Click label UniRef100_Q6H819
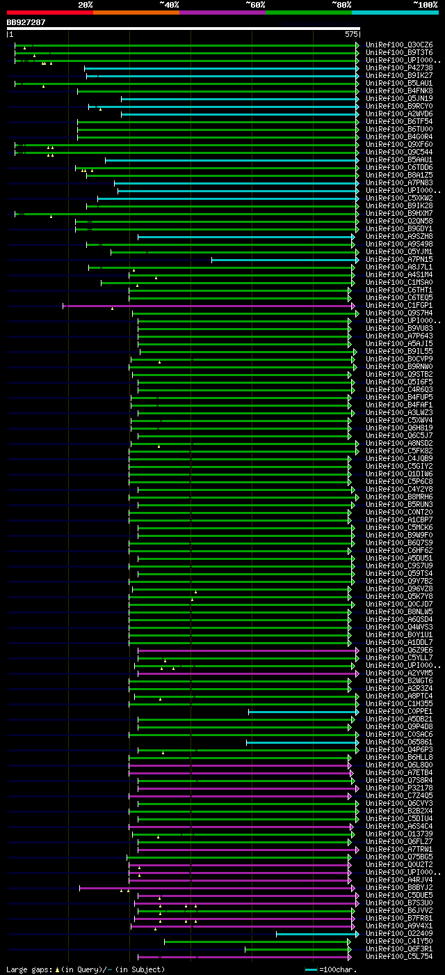Image resolution: width=445 pixels, height=975 pixels. [x=399, y=428]
